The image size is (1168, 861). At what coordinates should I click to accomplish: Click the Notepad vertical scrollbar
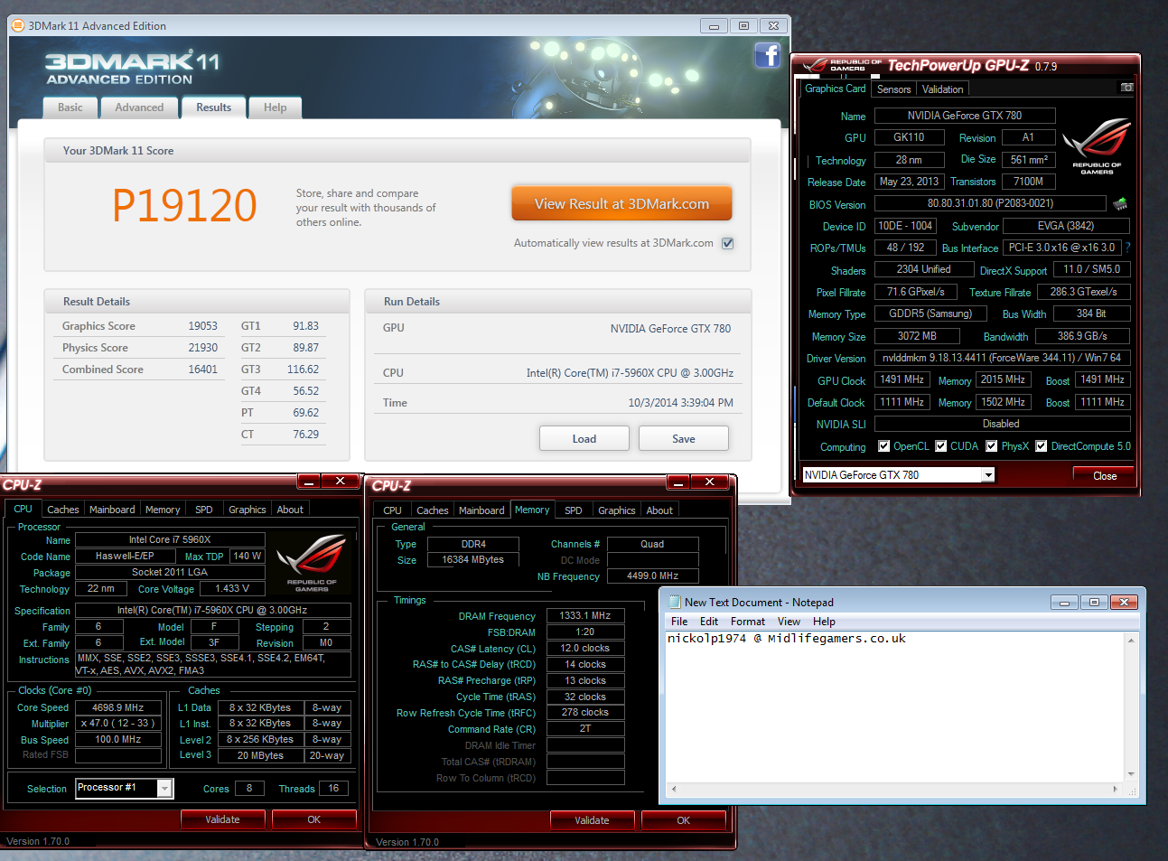tap(1130, 707)
